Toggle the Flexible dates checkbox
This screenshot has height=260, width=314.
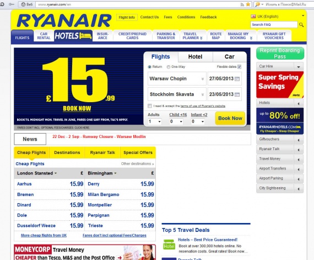point(239,67)
